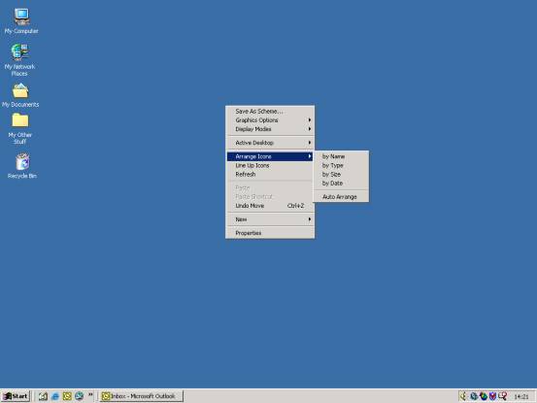This screenshot has width=537, height=403.
Task: Click the teal globe icon in system tray
Action: click(x=474, y=396)
